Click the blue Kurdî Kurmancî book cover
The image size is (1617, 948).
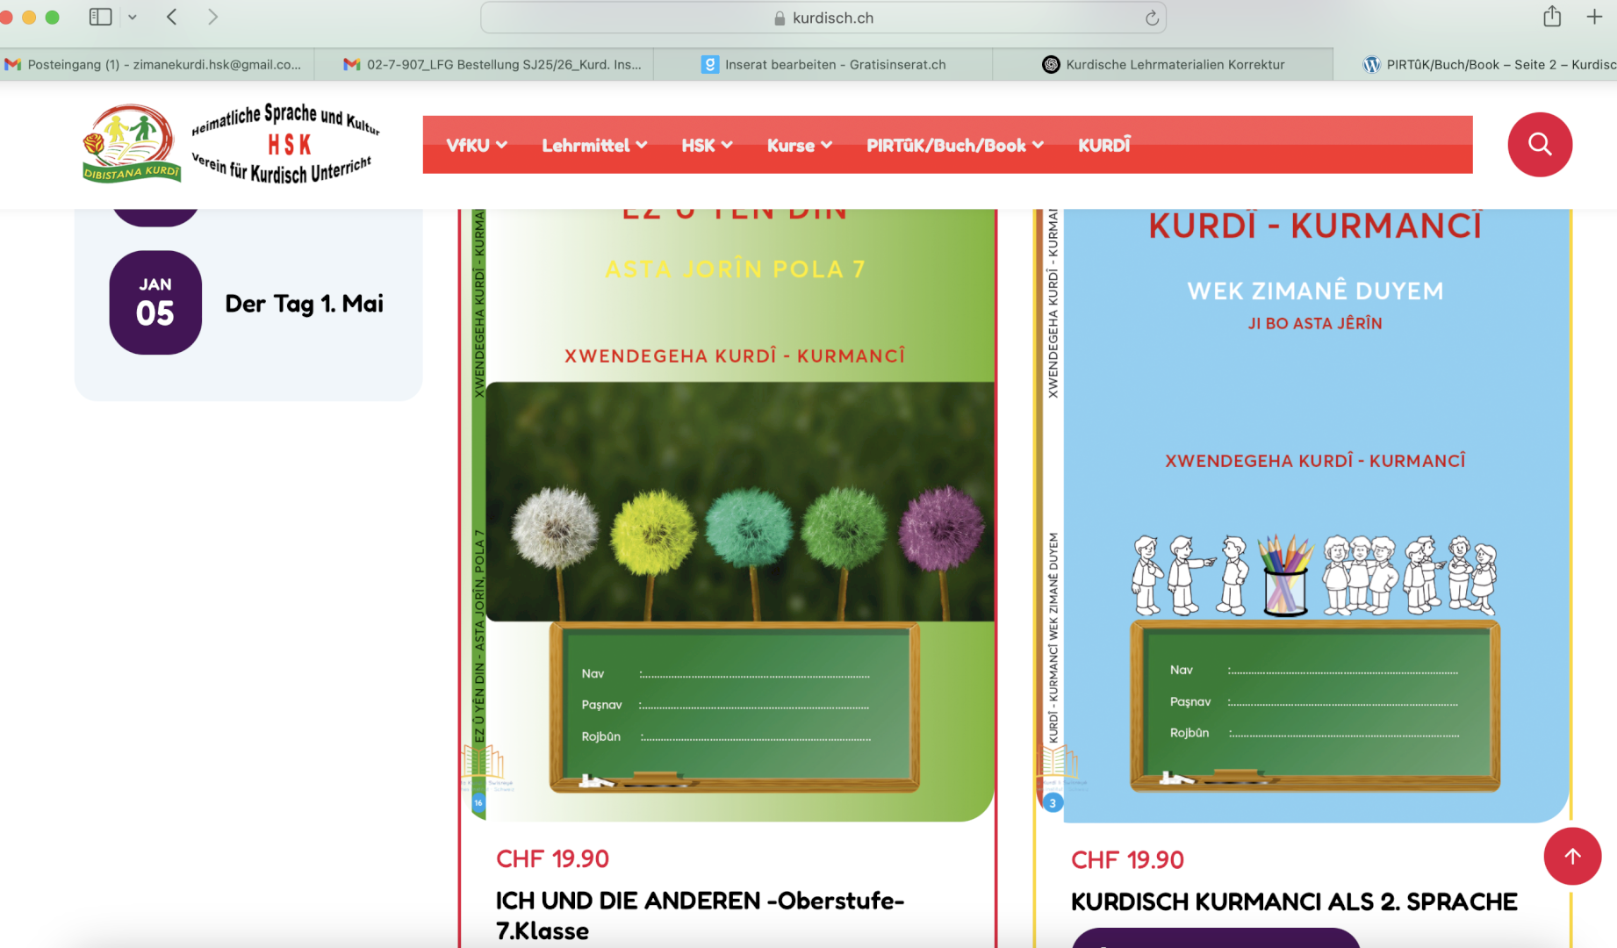point(1314,518)
